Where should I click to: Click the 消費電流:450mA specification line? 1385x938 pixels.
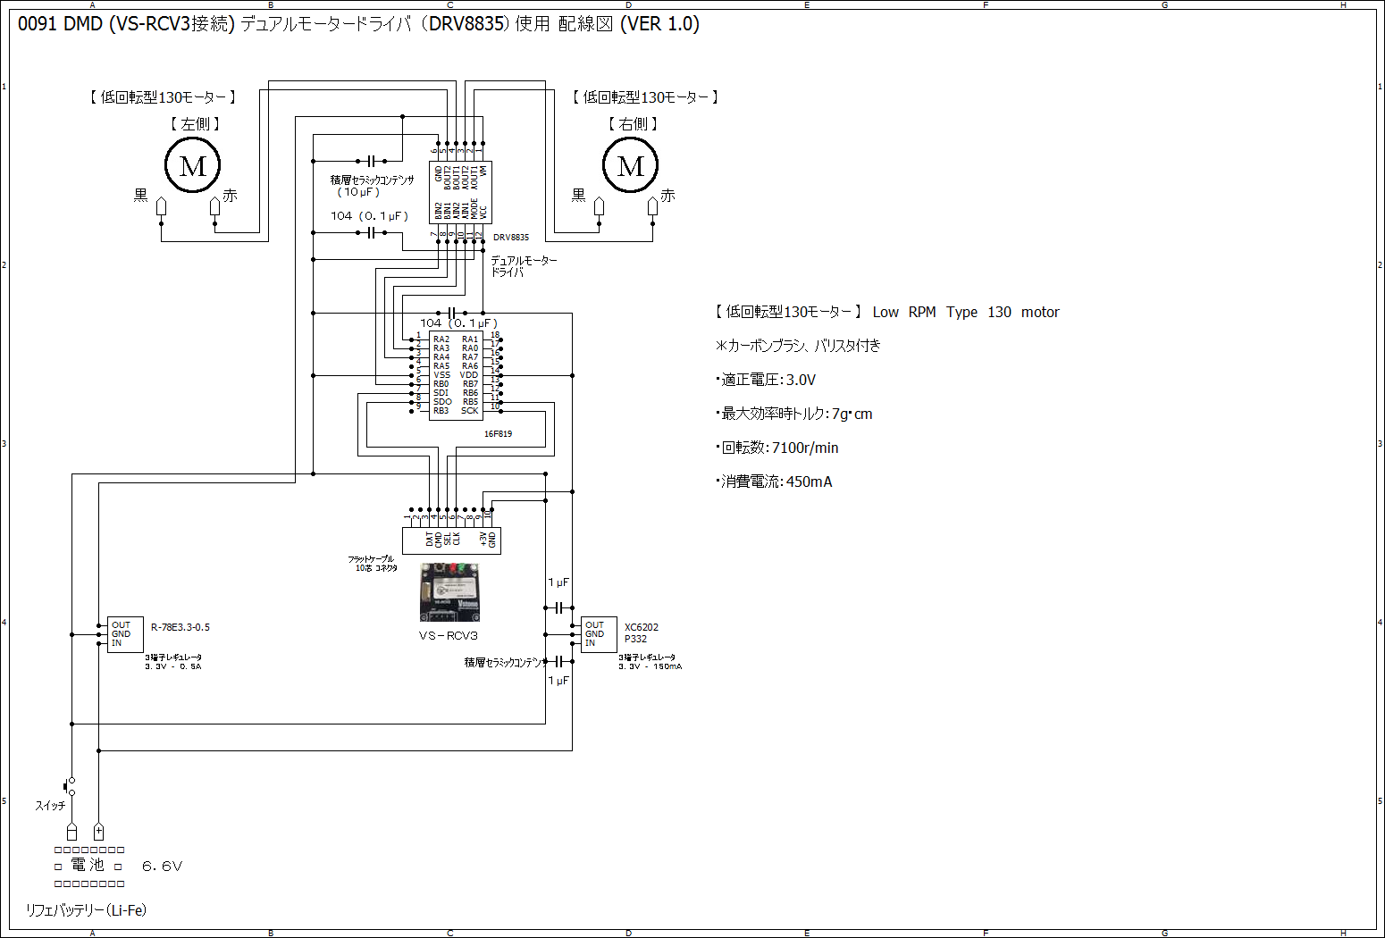click(x=774, y=482)
